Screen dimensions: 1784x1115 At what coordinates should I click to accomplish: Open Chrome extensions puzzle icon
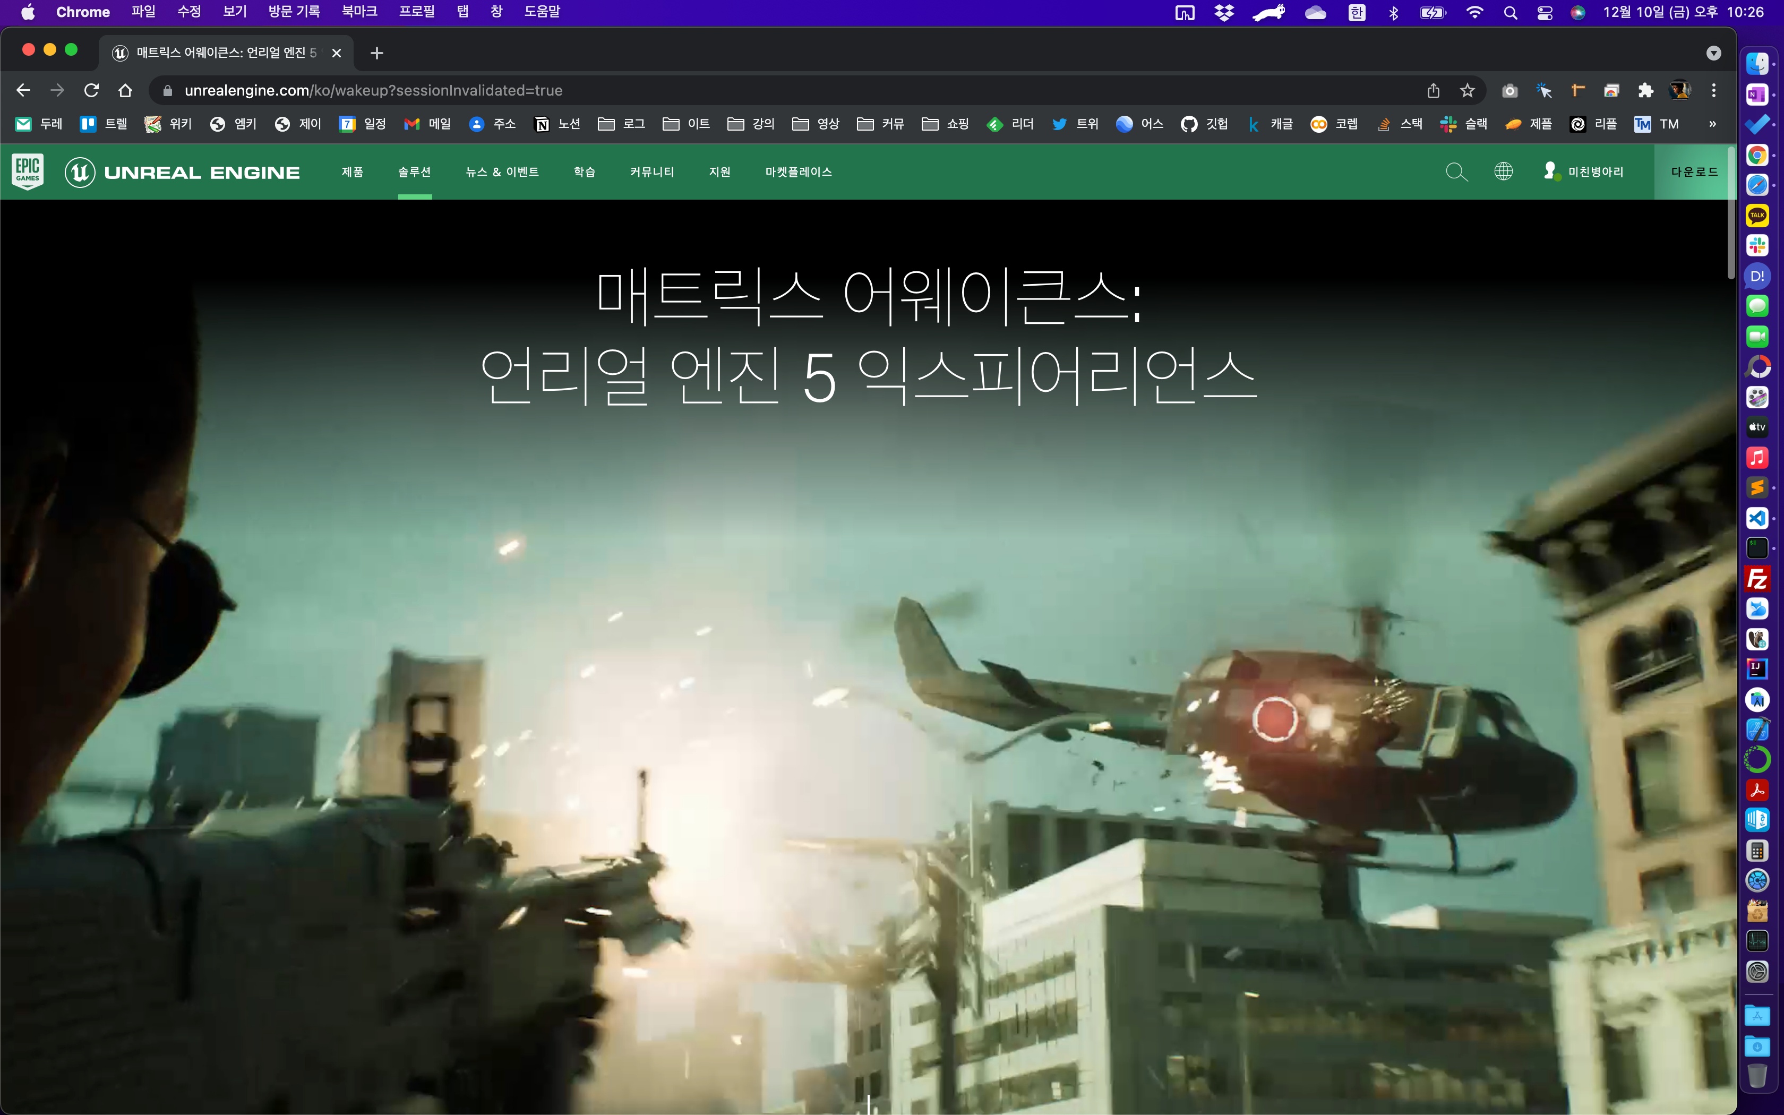pyautogui.click(x=1645, y=91)
